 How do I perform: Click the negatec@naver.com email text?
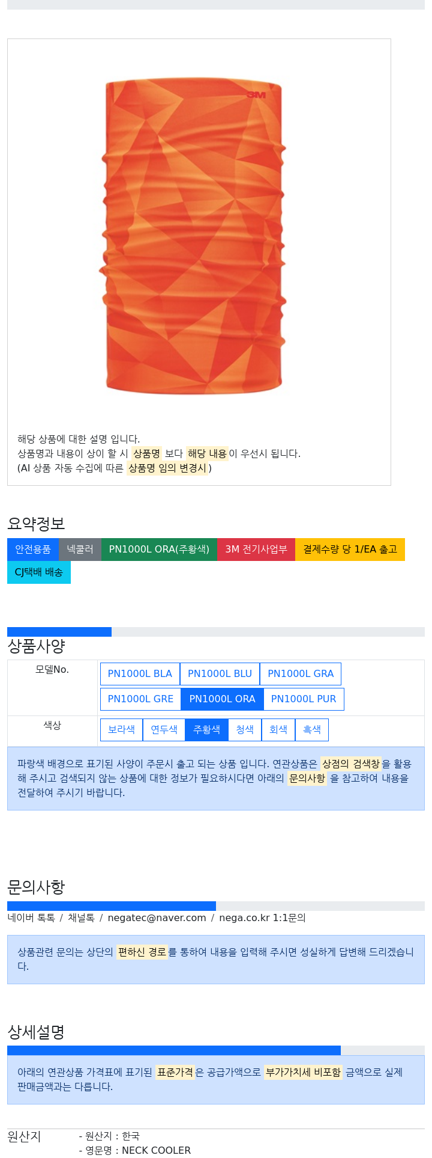[x=157, y=918]
